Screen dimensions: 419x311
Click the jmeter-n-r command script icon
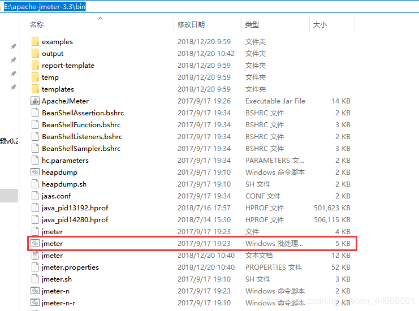click(x=35, y=303)
